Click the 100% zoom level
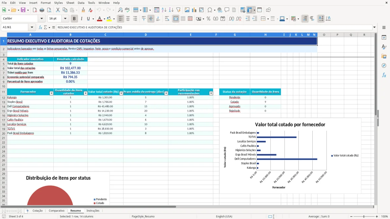The width and height of the screenshot is (390, 219). pyautogui.click(x=384, y=216)
